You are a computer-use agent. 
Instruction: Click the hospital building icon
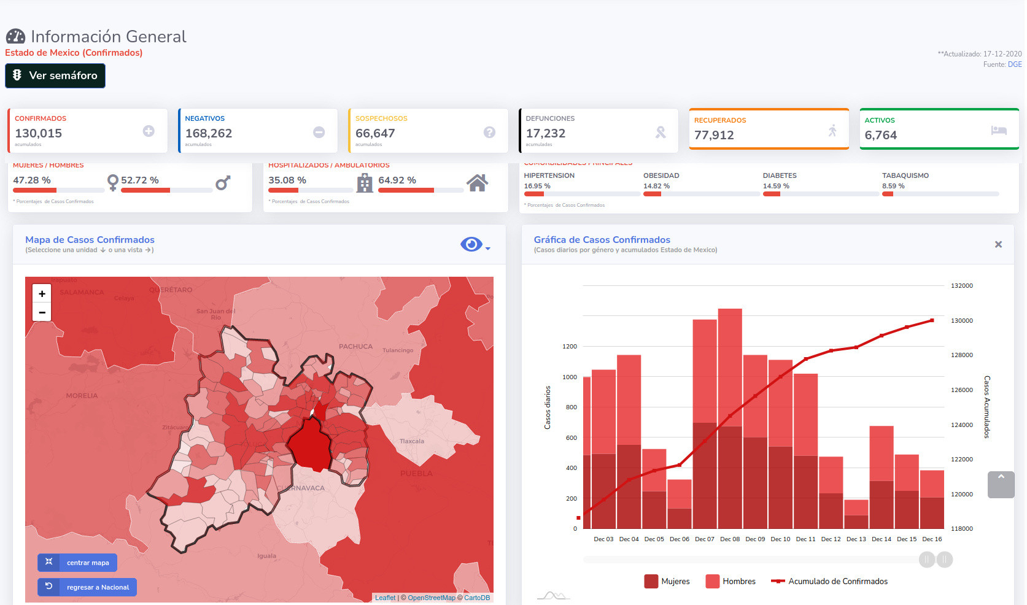pos(365,182)
